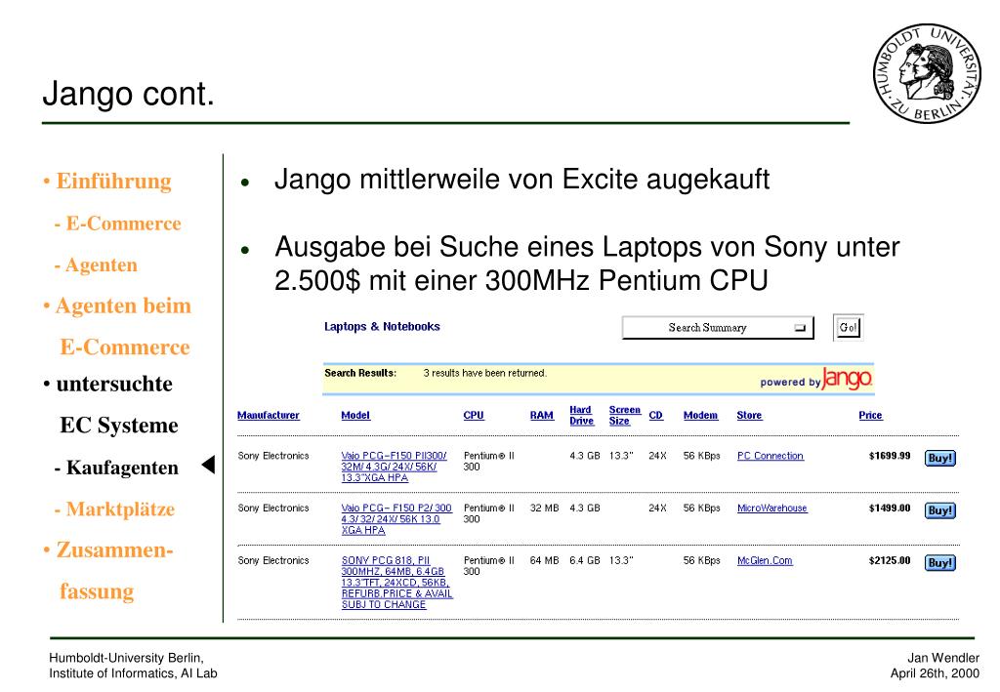Click the '32 MB' RAM cell
The image size is (1000, 692).
pyautogui.click(x=544, y=509)
